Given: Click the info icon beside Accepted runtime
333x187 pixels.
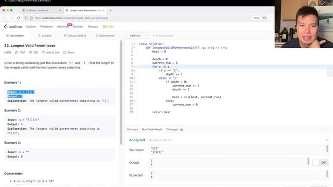Looking at the screenshot, I should 327,140.
